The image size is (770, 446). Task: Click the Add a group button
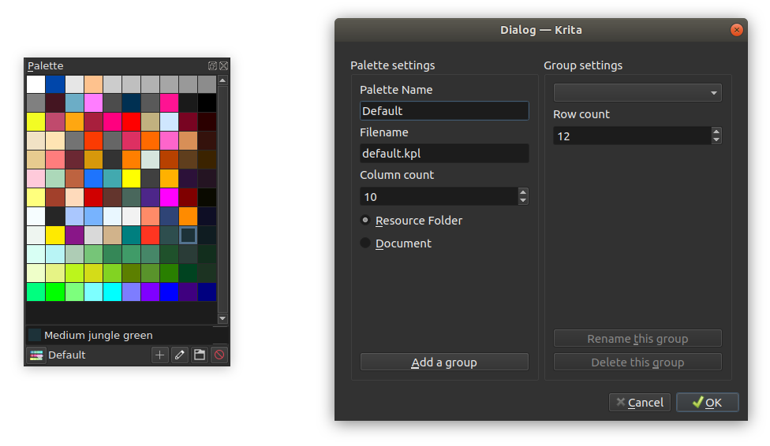click(444, 362)
